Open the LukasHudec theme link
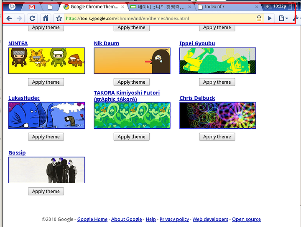 24,98
